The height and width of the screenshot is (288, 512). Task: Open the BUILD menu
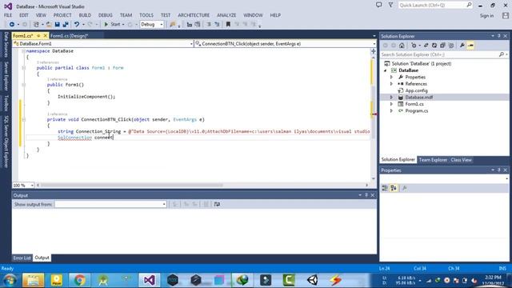tap(85, 15)
